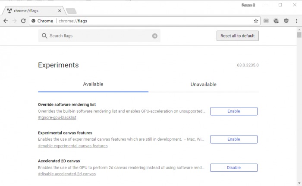
Task: Close the chrome://flags tab
Action: pyautogui.click(x=60, y=11)
